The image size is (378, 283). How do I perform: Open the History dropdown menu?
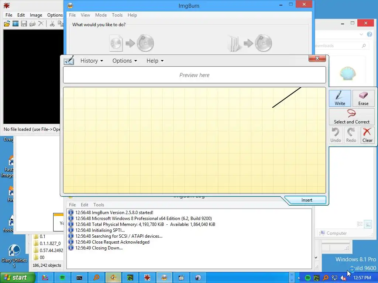92,61
